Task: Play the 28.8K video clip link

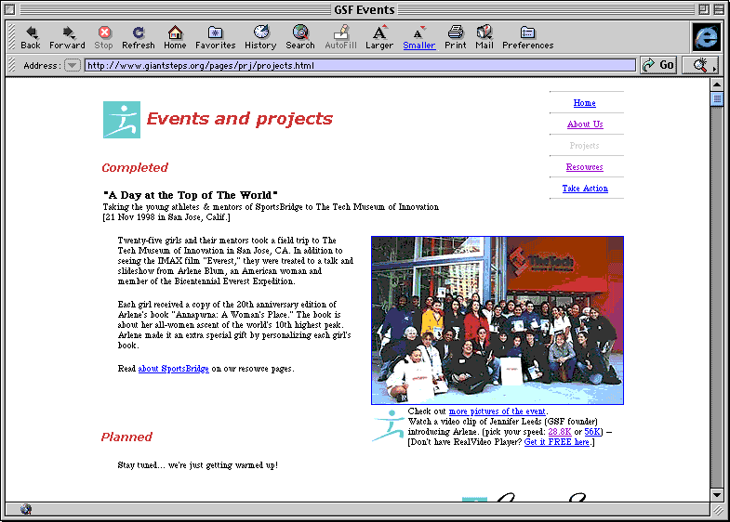Action: point(559,432)
